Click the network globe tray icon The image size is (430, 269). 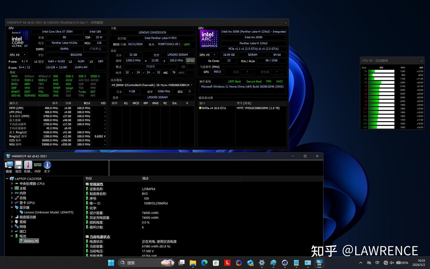click(386, 263)
